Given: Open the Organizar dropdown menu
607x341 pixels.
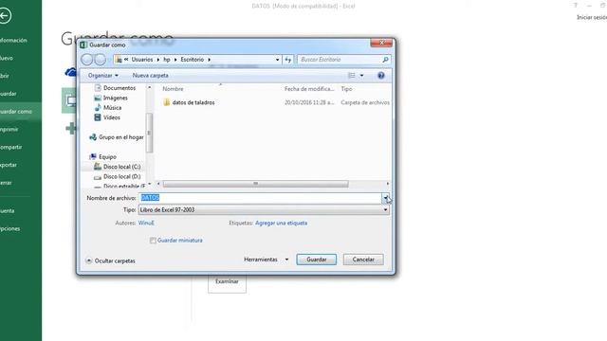Looking at the screenshot, I should tap(103, 76).
